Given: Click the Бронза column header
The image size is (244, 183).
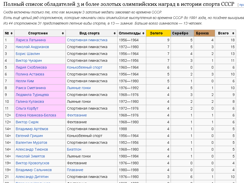Looking at the screenshot, I should pyautogui.click(x=204, y=33).
